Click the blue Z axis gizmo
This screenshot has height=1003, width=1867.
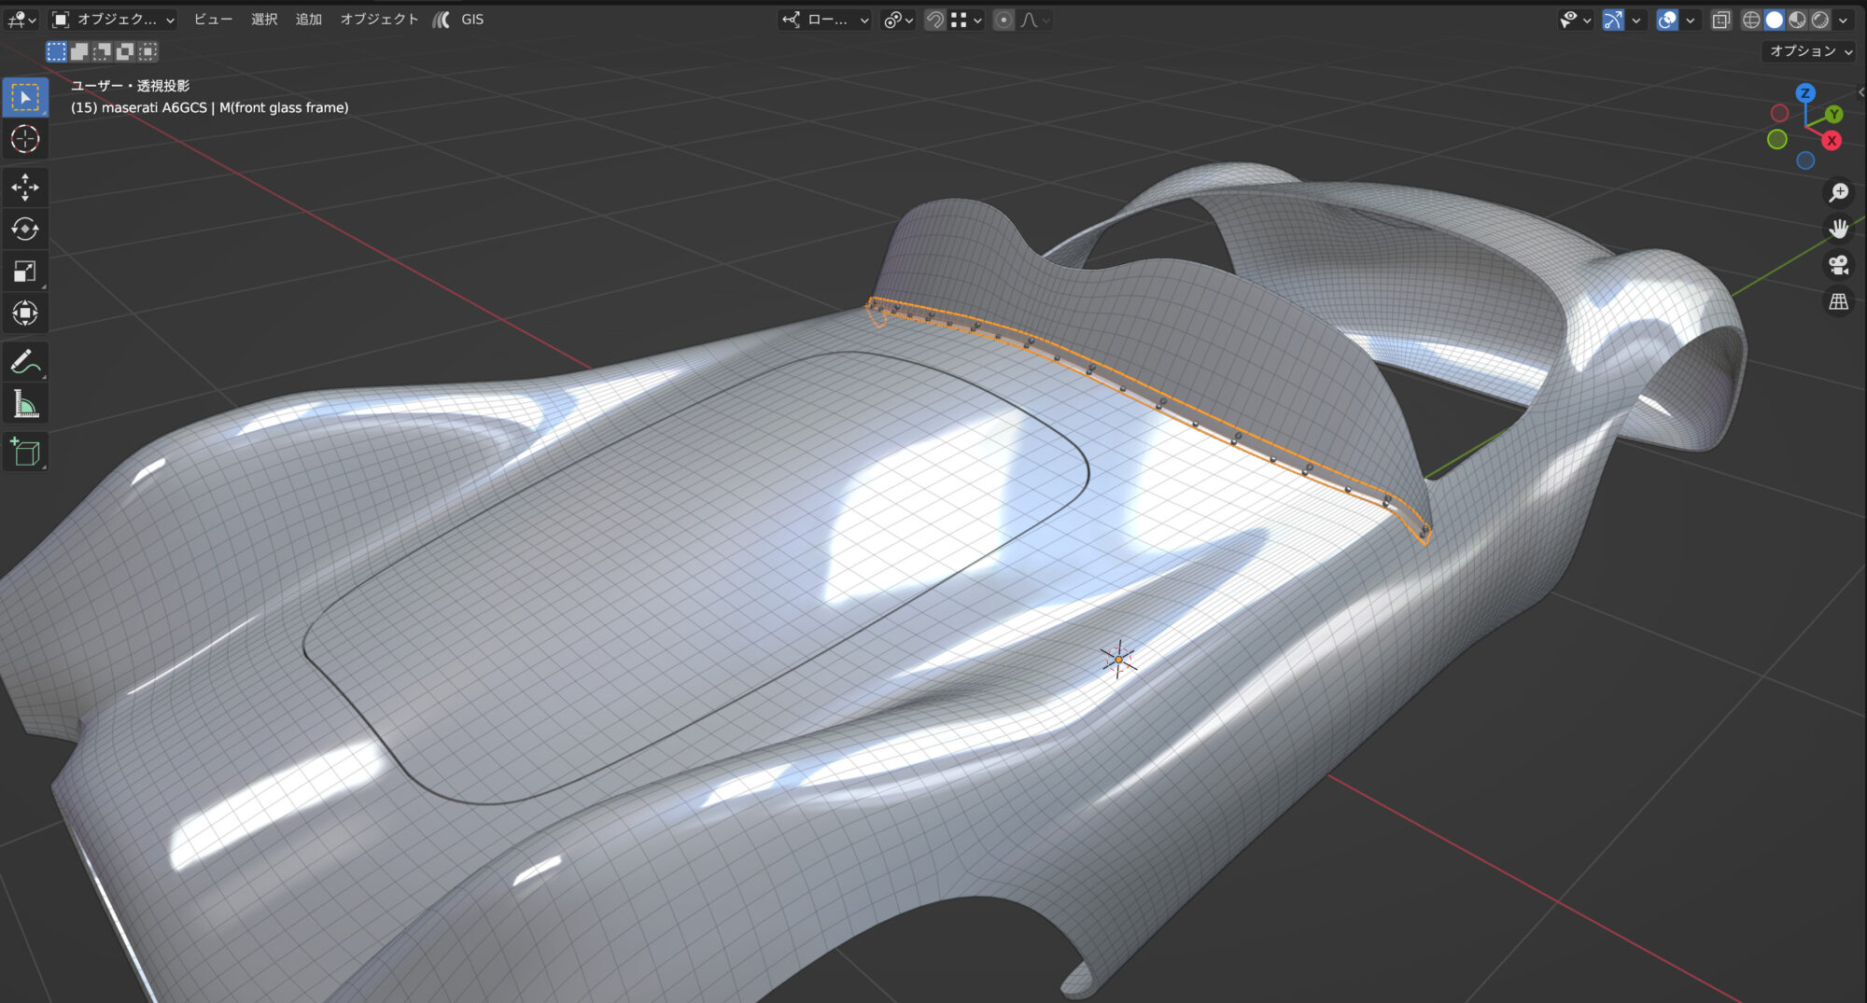(1805, 92)
